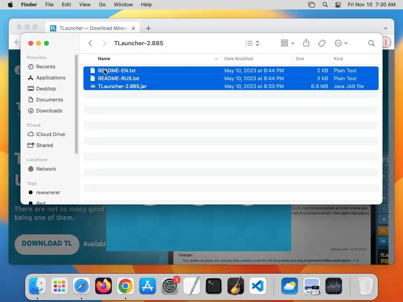Click the date and time in menu bar
The image size is (403, 302).
pyautogui.click(x=372, y=5)
